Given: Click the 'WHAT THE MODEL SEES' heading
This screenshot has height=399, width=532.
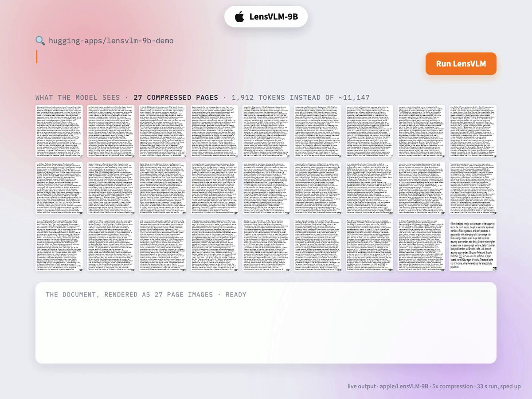Looking at the screenshot, I should click(x=78, y=98).
